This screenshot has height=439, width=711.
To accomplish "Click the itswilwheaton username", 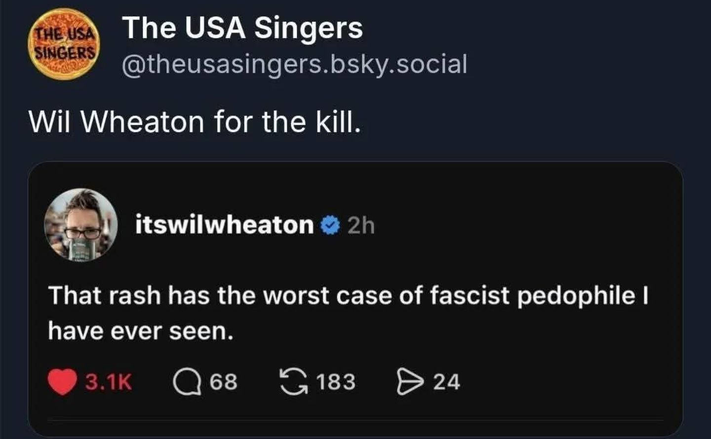I will 225,225.
